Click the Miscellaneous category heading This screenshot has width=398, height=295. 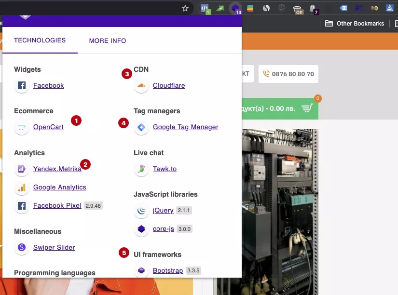pyautogui.click(x=38, y=231)
